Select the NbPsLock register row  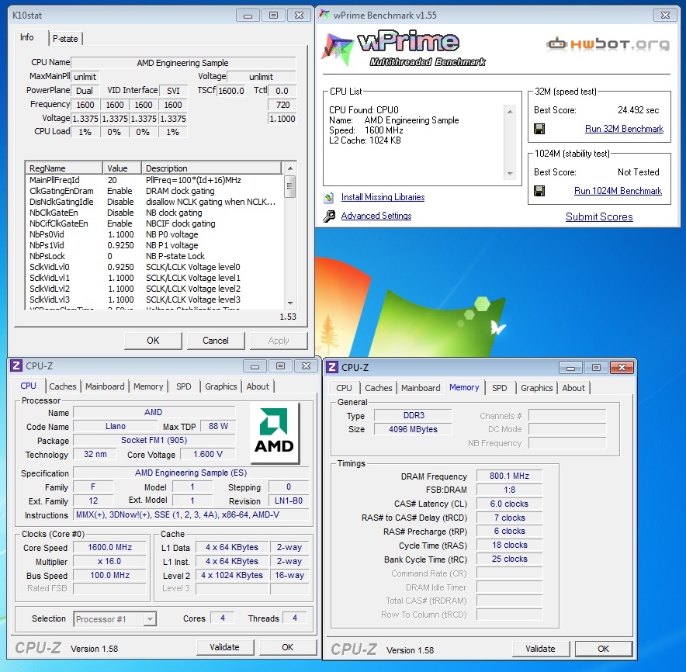pos(154,256)
